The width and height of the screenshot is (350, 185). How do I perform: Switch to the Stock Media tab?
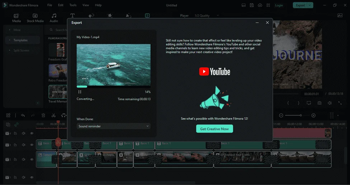[x=35, y=18]
